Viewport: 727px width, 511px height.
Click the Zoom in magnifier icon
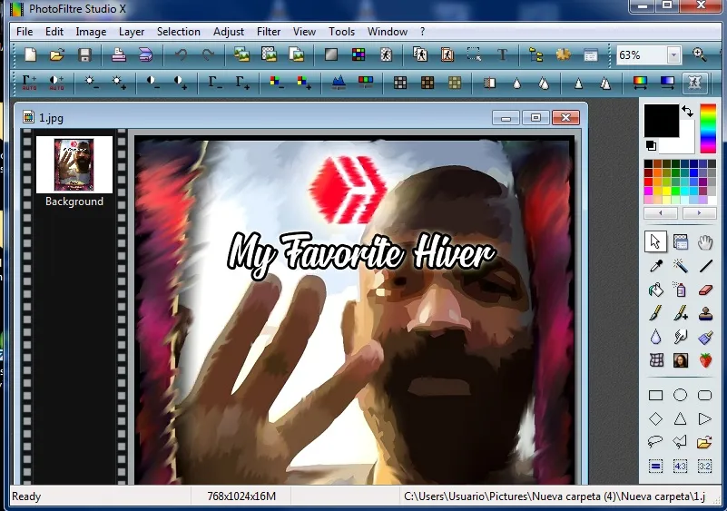coord(699,54)
